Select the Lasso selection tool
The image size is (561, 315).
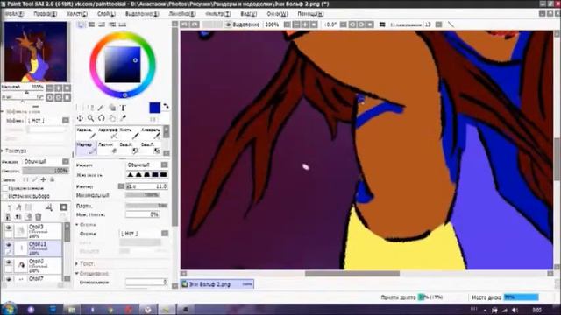click(90, 108)
